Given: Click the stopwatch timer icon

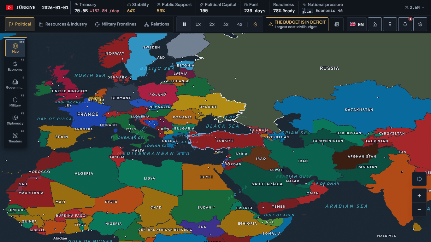Looking at the screenshot, I should (x=255, y=24).
